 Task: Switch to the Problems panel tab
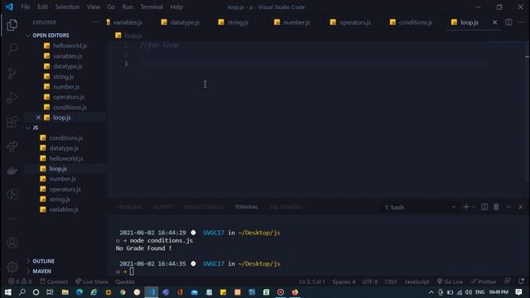click(129, 207)
